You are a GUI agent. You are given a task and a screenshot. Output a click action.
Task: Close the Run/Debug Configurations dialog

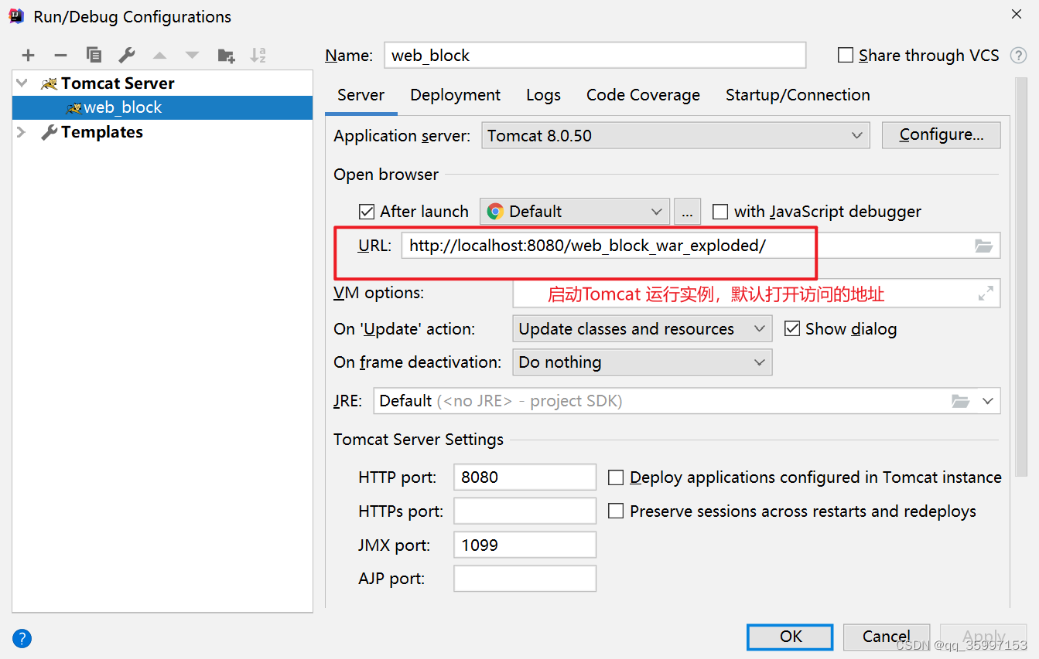click(1017, 14)
